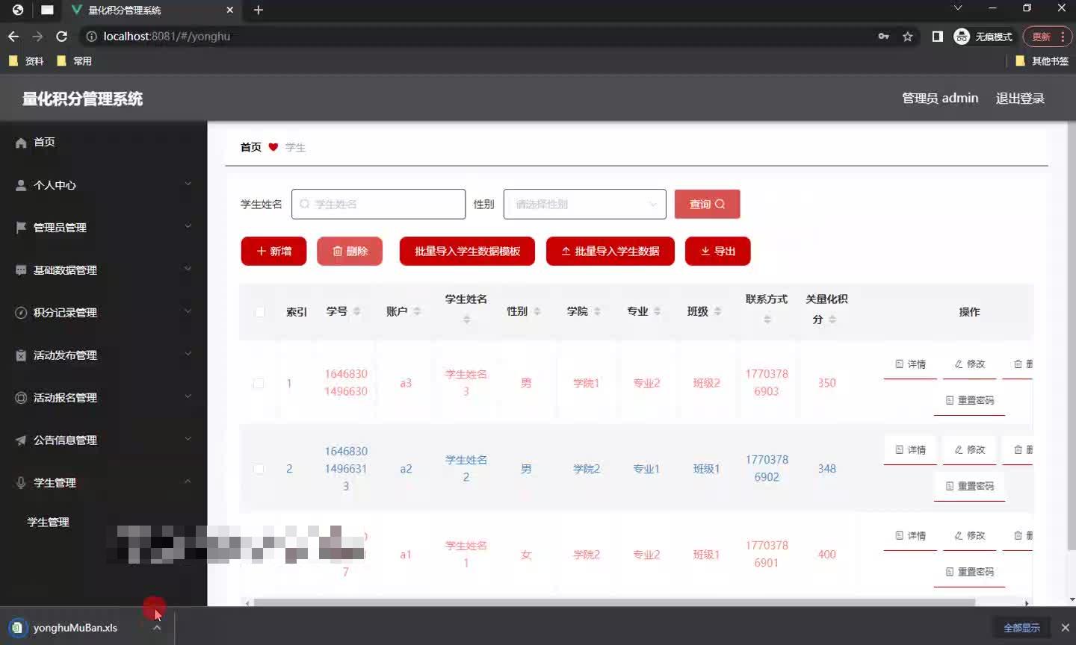Click the 批量导入学生数据模板 button
Screen dimensions: 1076x645
(467, 251)
